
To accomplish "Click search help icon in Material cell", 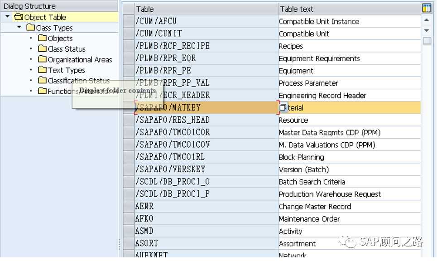I will [x=283, y=107].
